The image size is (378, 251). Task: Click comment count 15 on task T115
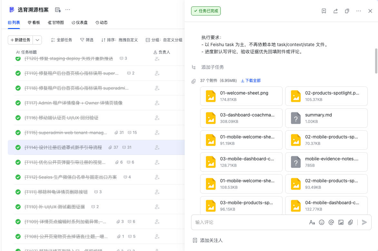132,133
